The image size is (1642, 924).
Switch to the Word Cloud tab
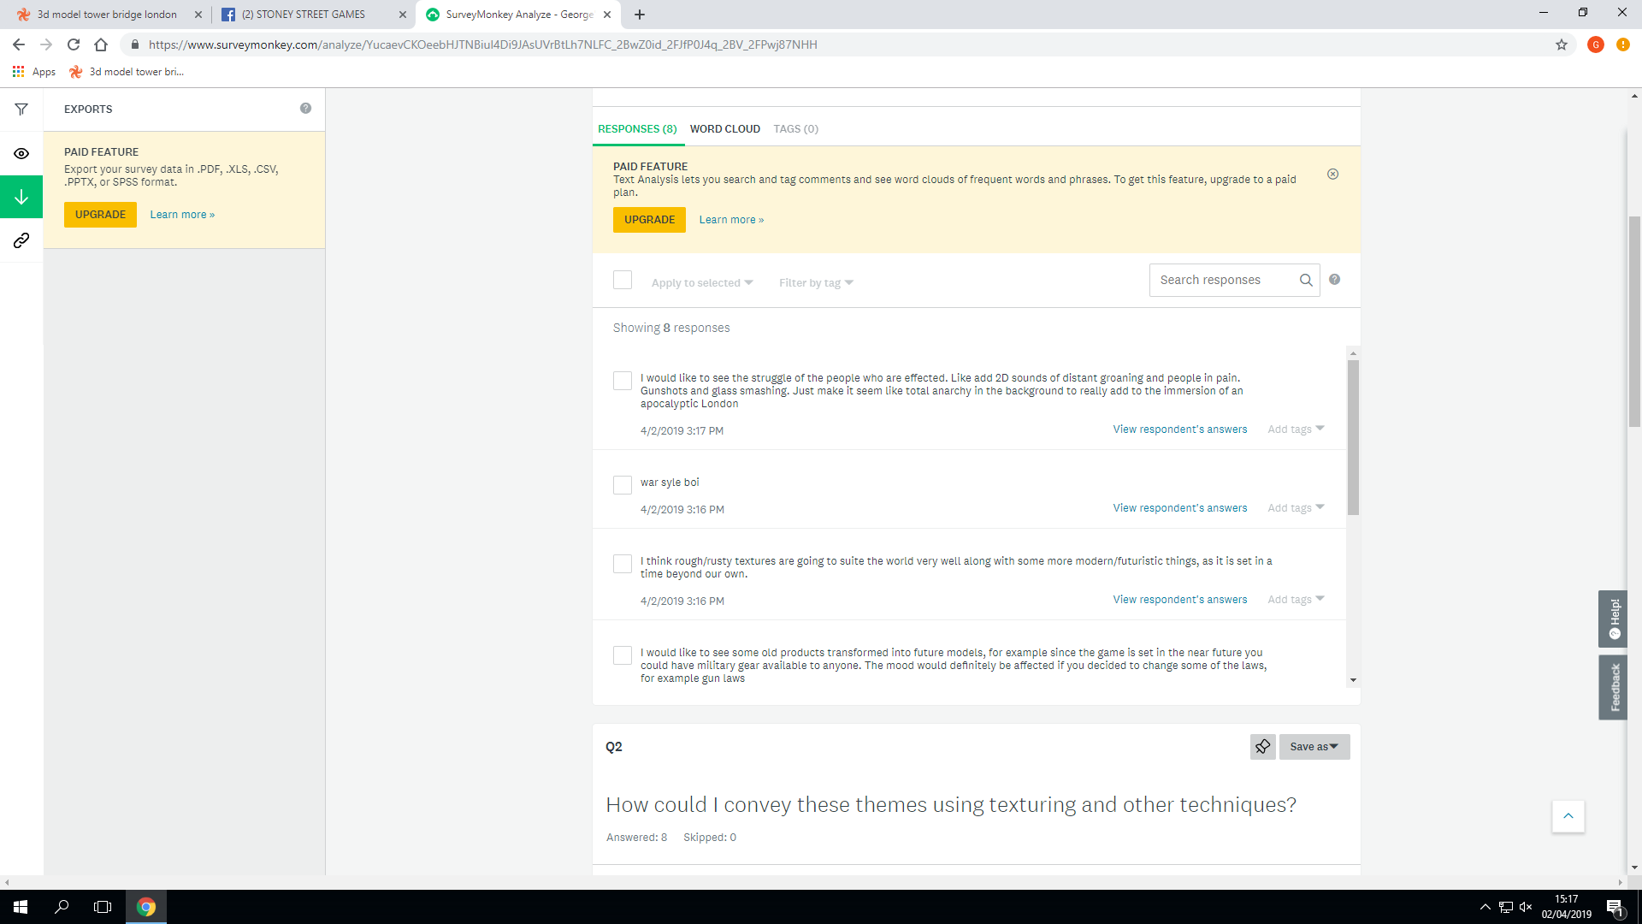[724, 129]
